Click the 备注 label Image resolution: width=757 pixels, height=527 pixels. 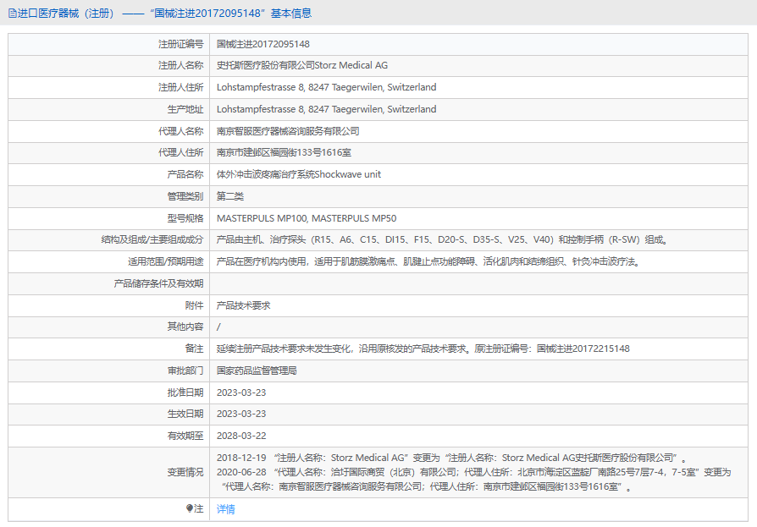pos(195,349)
